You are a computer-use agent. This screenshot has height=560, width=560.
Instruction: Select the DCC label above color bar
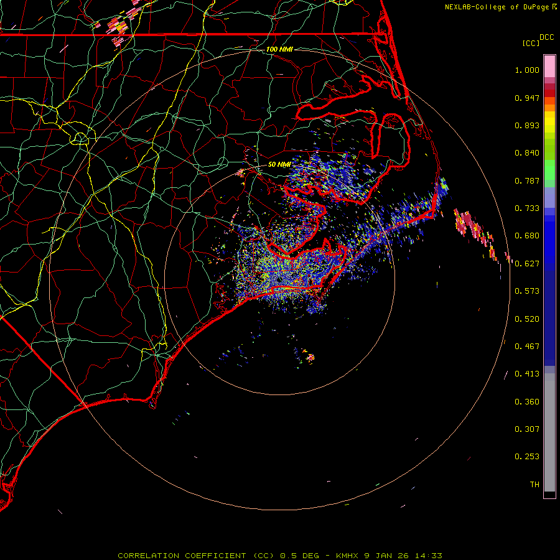(x=546, y=37)
